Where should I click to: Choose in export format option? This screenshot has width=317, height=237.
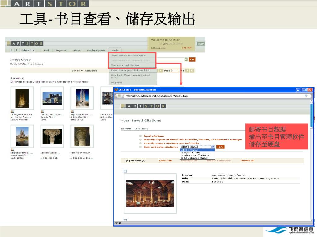[x=197, y=152]
